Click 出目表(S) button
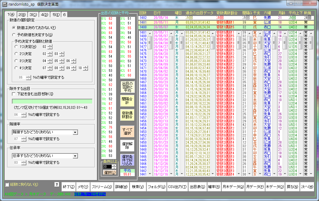 (x=197, y=187)
